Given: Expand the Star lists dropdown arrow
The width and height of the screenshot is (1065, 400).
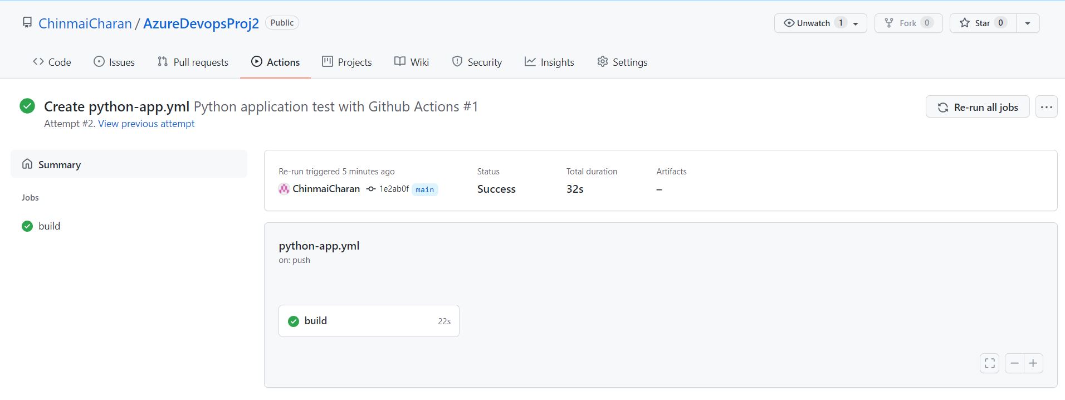Looking at the screenshot, I should point(1028,23).
